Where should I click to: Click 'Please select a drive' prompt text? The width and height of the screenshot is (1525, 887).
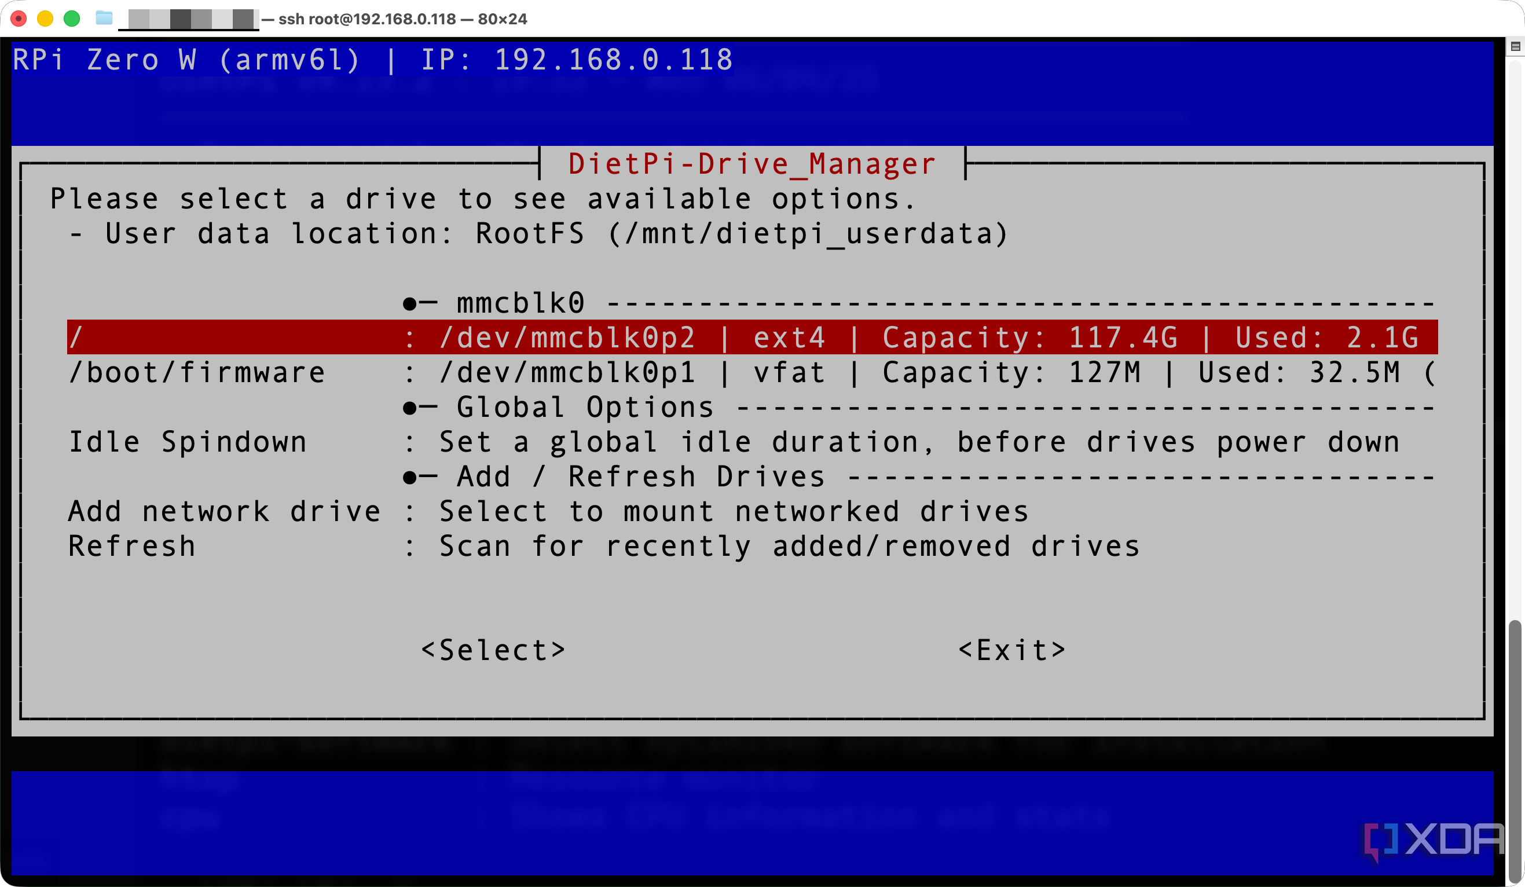483,199
